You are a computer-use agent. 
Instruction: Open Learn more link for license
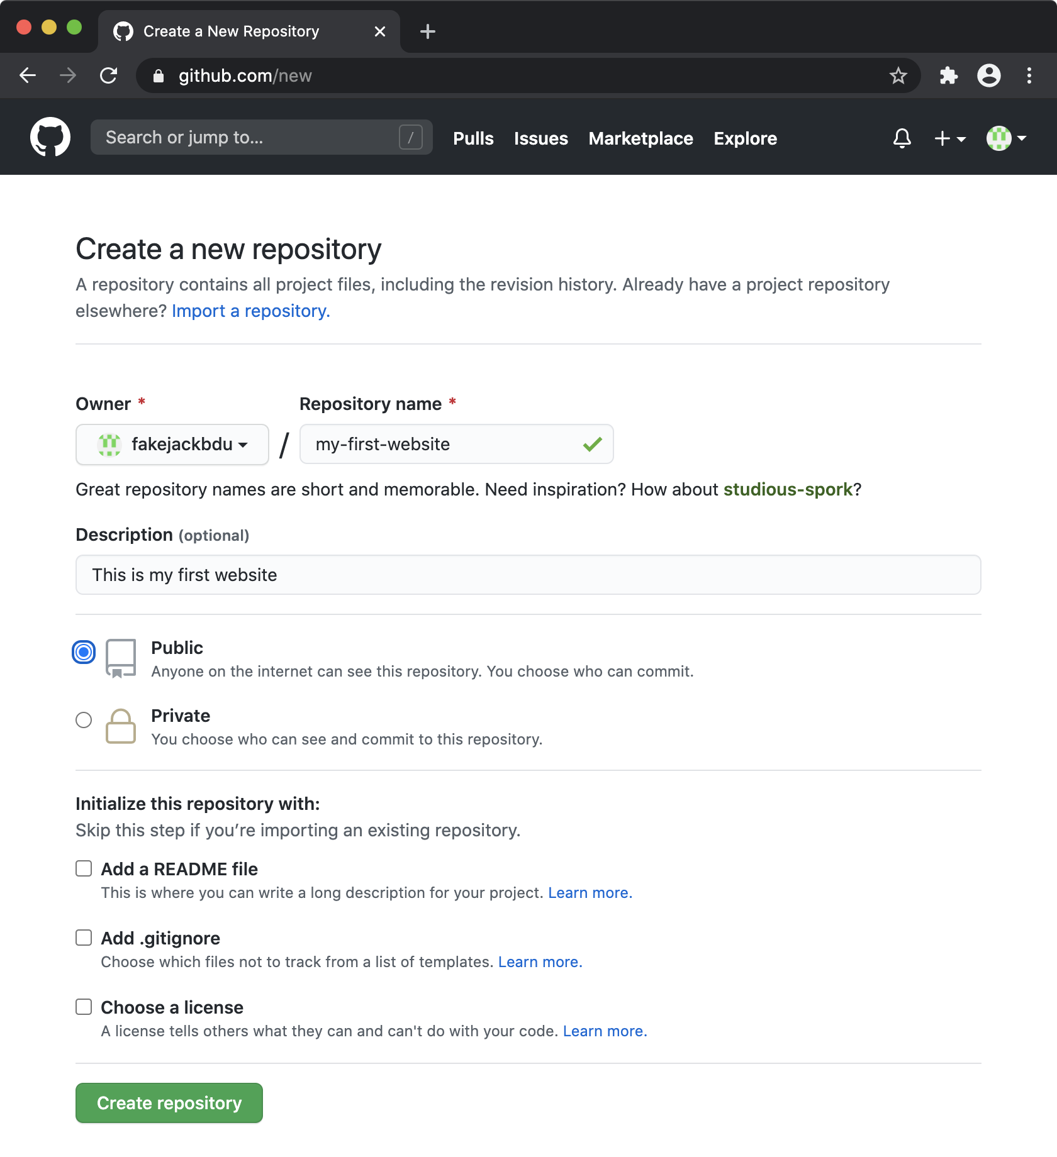(x=605, y=1031)
